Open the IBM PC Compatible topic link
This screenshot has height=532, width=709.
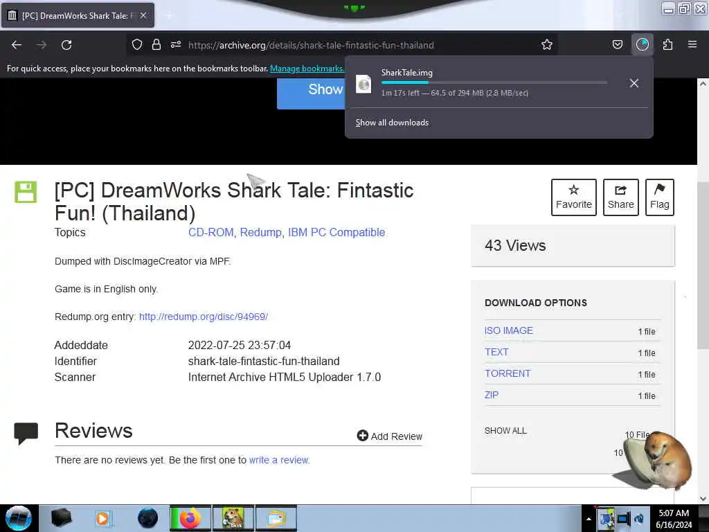click(x=336, y=232)
